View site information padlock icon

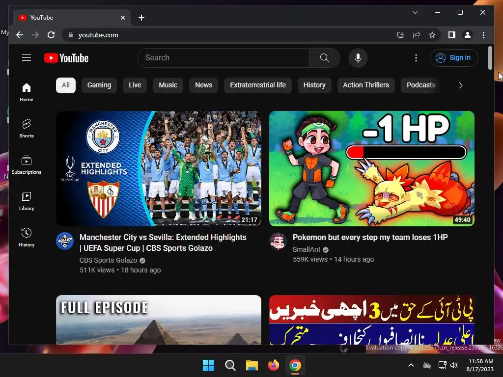pyautogui.click(x=71, y=35)
